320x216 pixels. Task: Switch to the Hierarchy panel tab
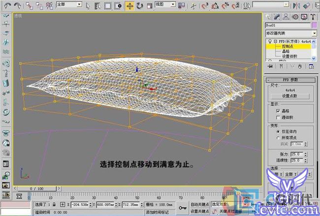(x=286, y=17)
